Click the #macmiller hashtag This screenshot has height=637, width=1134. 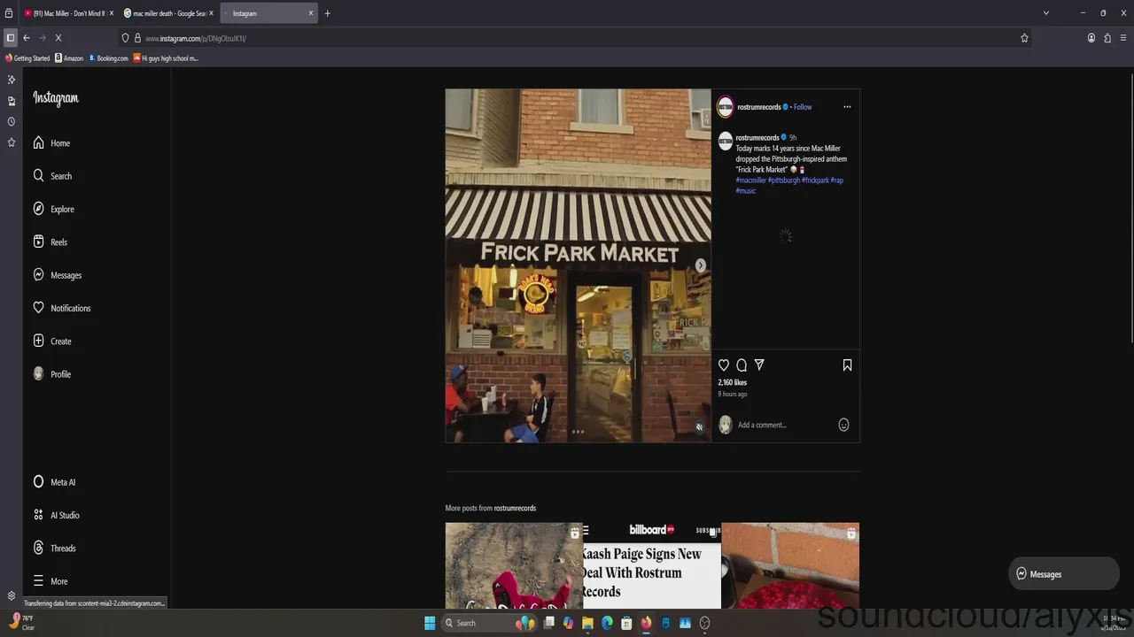(751, 180)
